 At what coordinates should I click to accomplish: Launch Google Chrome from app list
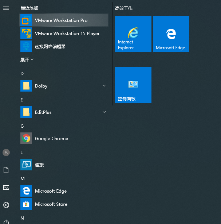64,138
